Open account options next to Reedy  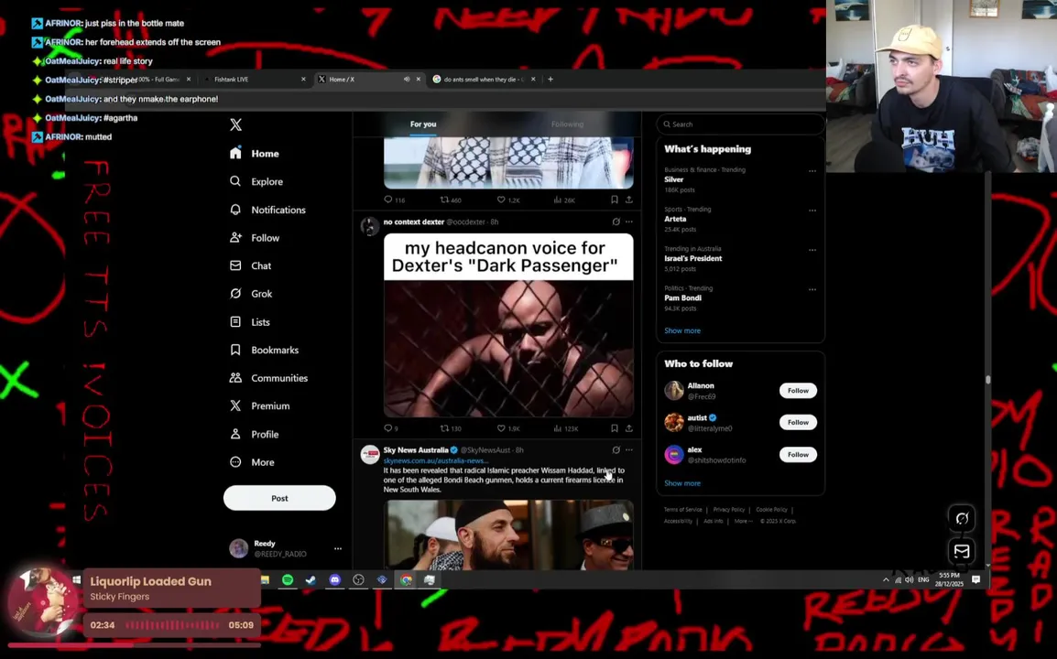pos(338,549)
